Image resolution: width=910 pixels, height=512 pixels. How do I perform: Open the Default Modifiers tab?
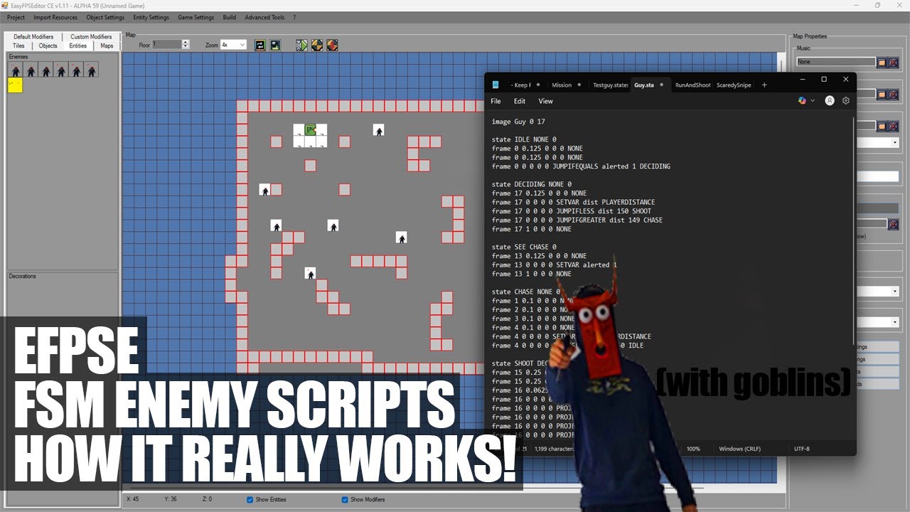pos(33,36)
